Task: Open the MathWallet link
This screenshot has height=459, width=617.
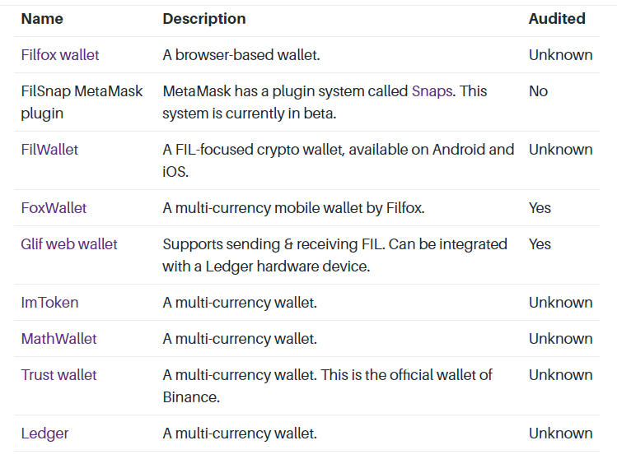Action: (x=58, y=339)
